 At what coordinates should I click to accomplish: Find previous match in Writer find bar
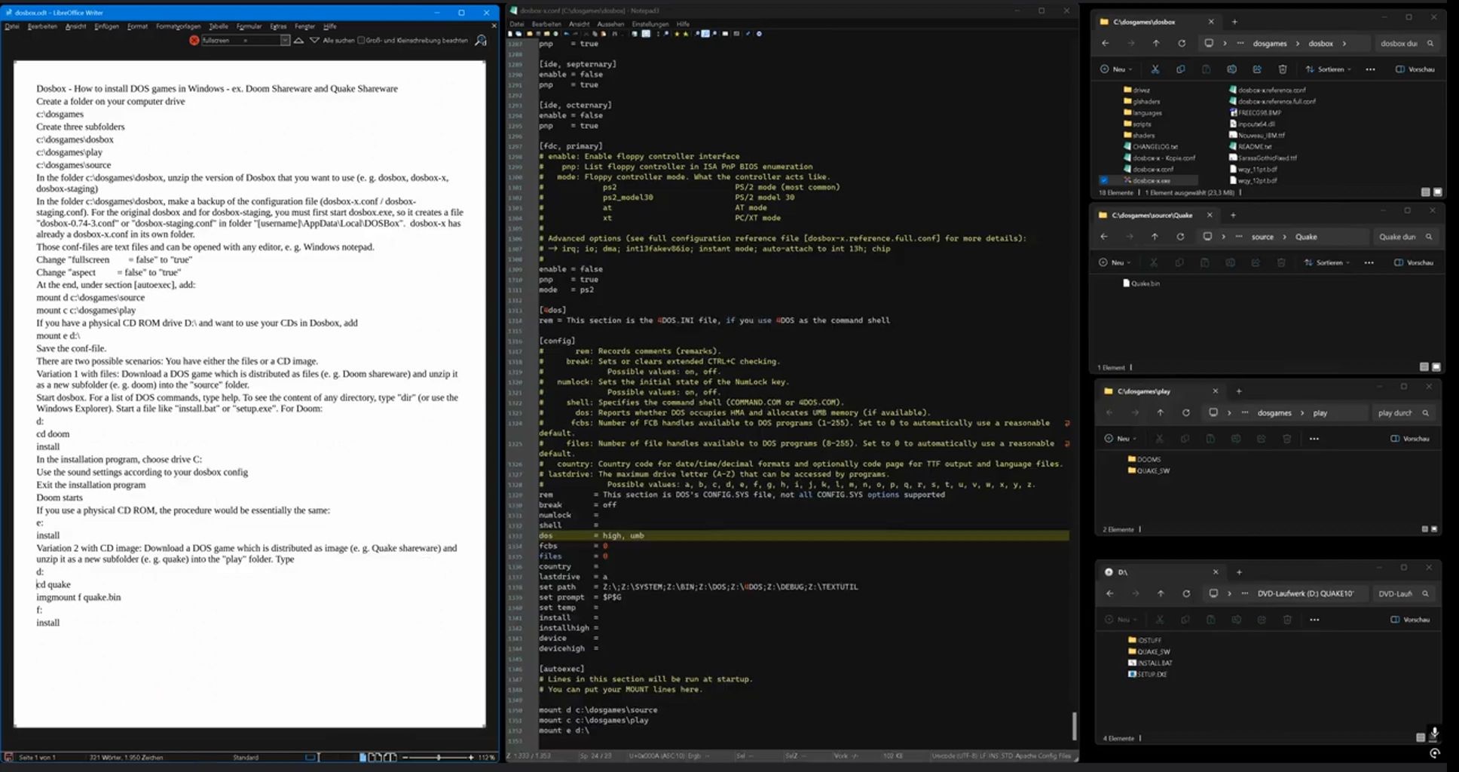(299, 40)
